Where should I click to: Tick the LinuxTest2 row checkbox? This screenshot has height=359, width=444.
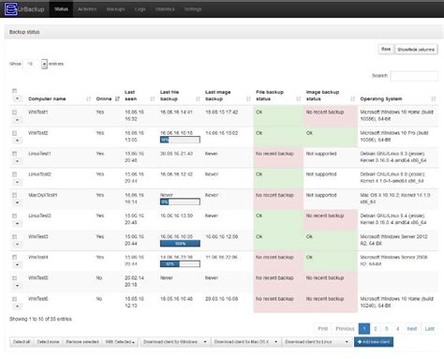pyautogui.click(x=14, y=174)
